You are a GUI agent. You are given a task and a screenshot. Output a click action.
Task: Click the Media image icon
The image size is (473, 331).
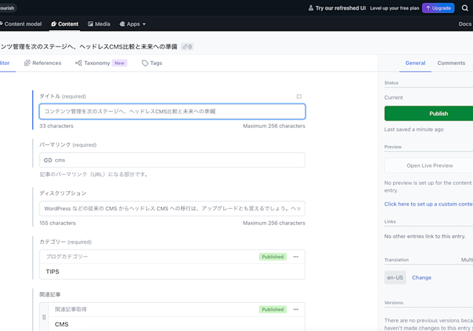(91, 24)
